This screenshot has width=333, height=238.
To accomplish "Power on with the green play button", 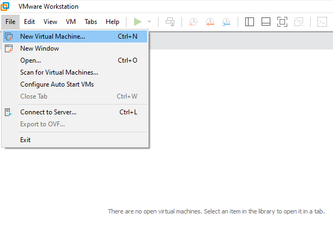I will 138,22.
